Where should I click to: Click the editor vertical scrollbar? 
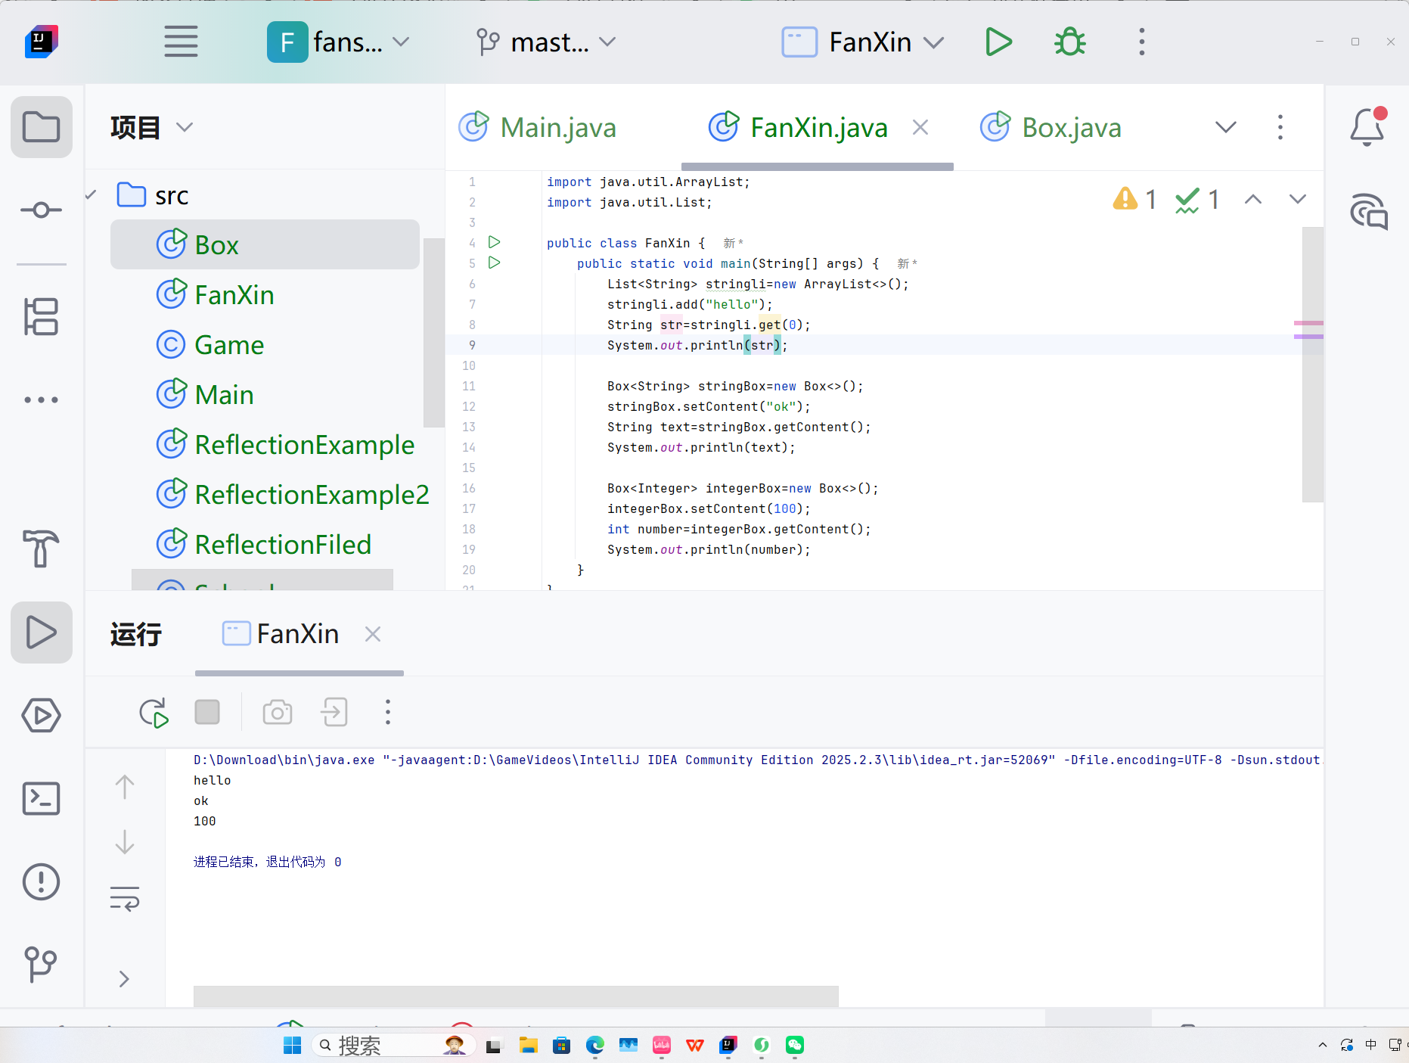[1312, 364]
